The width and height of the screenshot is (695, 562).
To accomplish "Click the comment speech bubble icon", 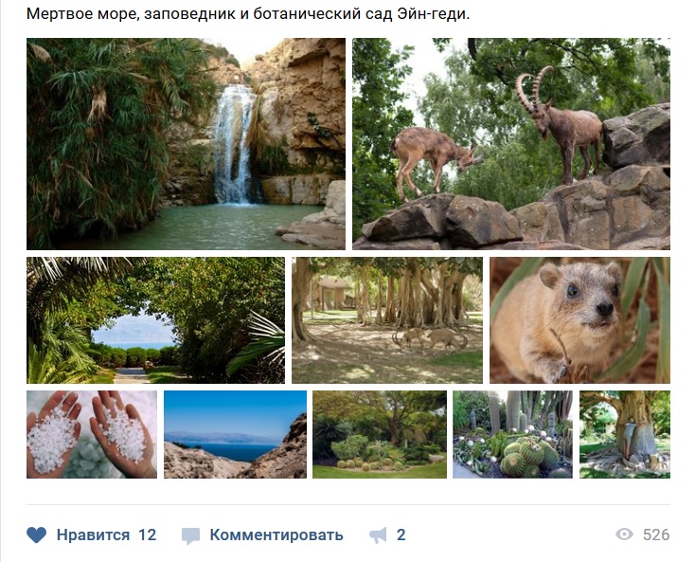I will pos(190,535).
